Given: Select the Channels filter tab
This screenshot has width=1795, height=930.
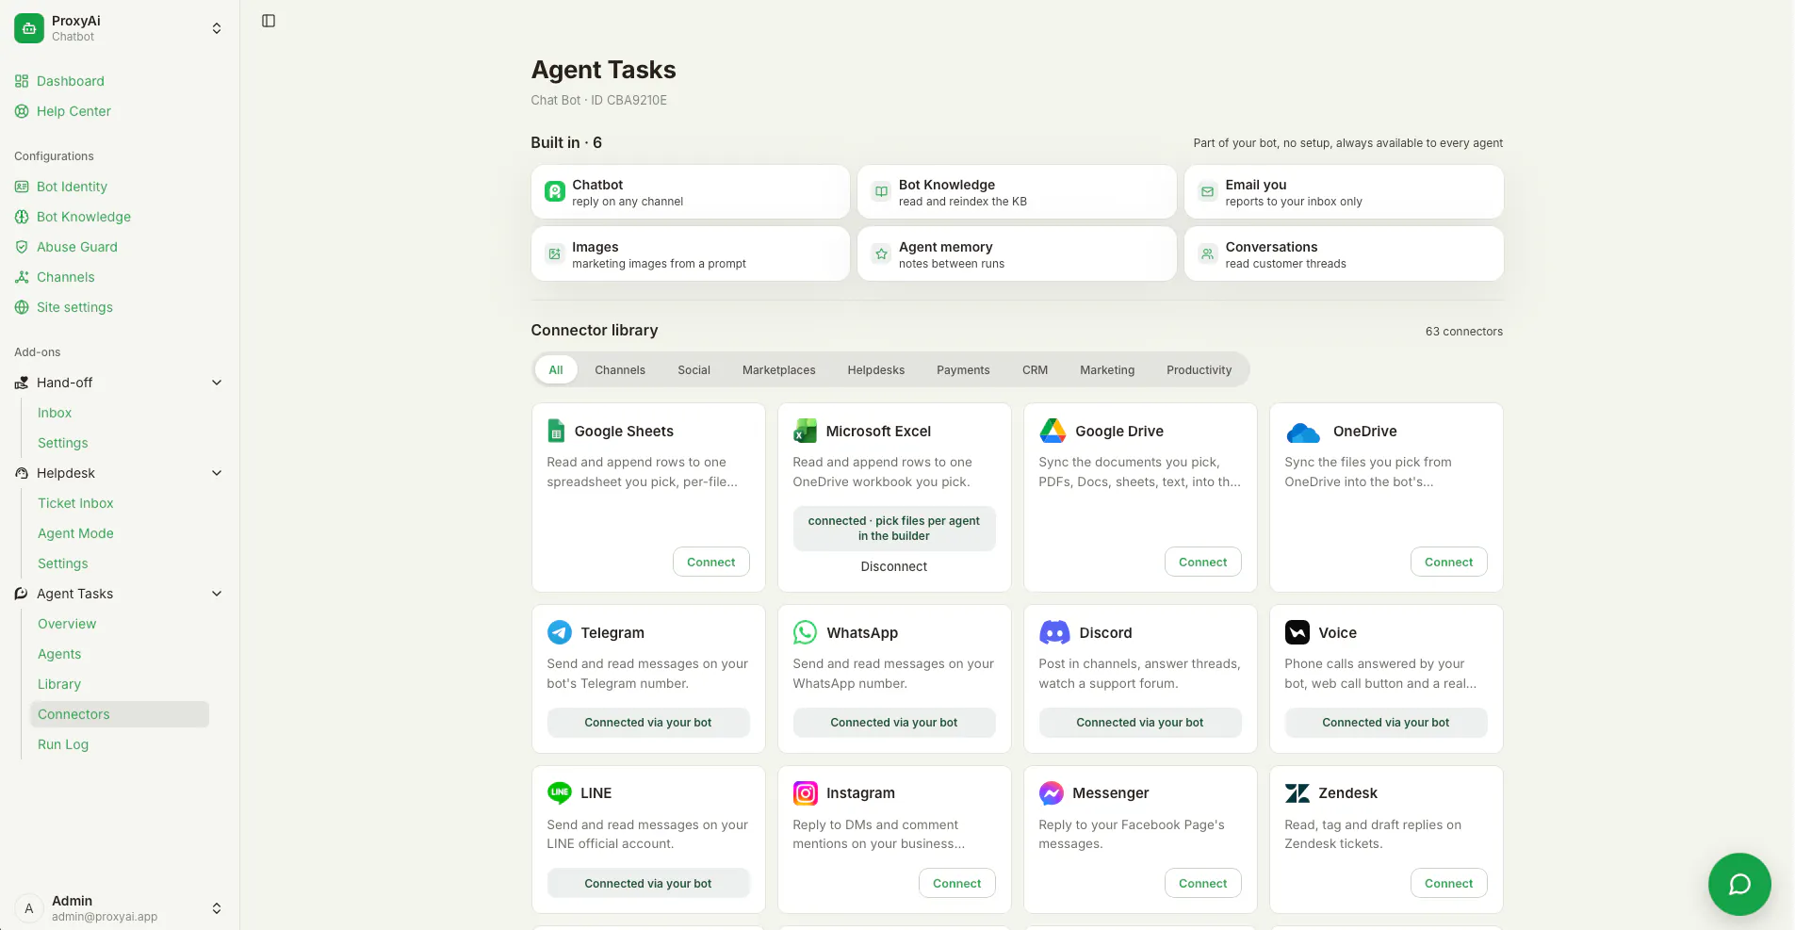Looking at the screenshot, I should (620, 369).
